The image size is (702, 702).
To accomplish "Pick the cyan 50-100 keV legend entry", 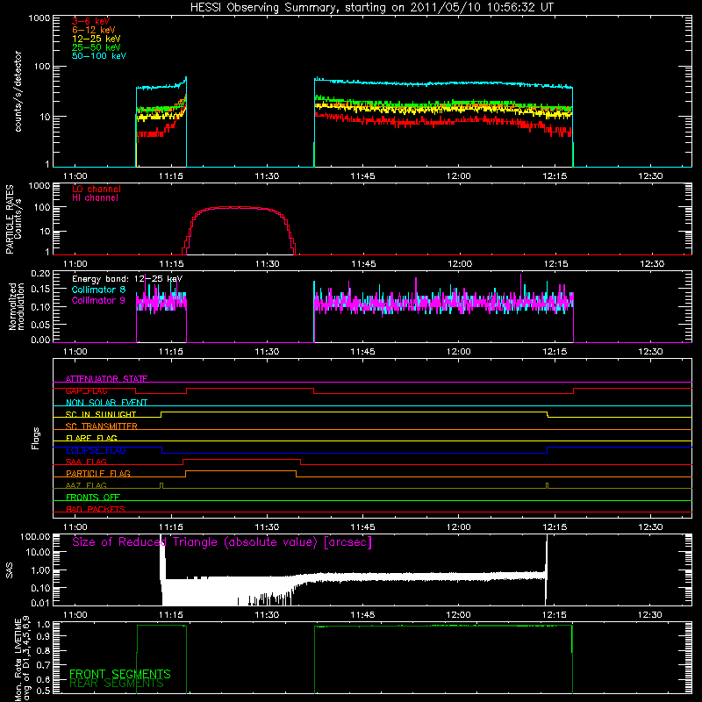I will (99, 56).
